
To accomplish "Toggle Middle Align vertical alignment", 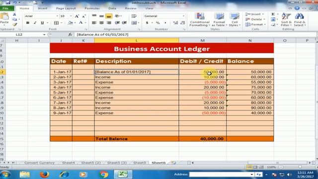I will coord(101,16).
